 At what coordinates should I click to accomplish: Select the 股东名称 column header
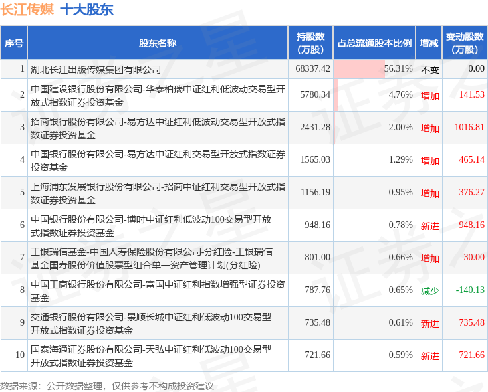(158, 43)
